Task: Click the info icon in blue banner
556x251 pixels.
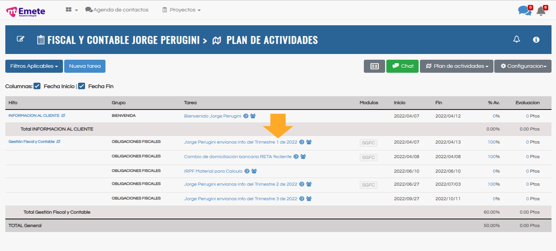Action: [536, 40]
